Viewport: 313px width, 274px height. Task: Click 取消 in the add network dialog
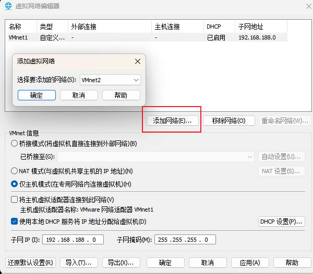[79, 95]
